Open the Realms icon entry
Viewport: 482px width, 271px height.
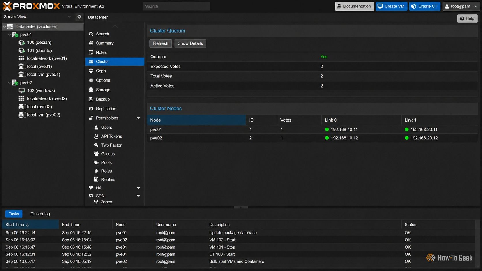[96, 179]
